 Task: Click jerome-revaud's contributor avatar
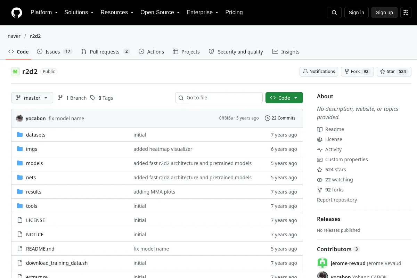coord(322,263)
